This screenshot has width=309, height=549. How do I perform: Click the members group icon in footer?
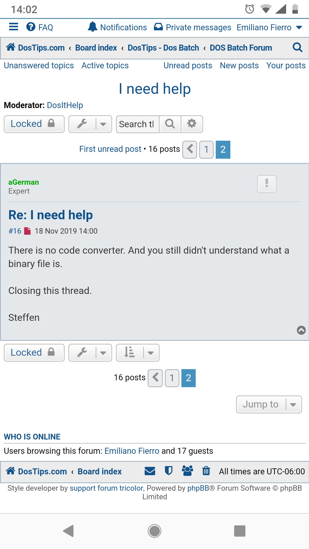tap(187, 471)
